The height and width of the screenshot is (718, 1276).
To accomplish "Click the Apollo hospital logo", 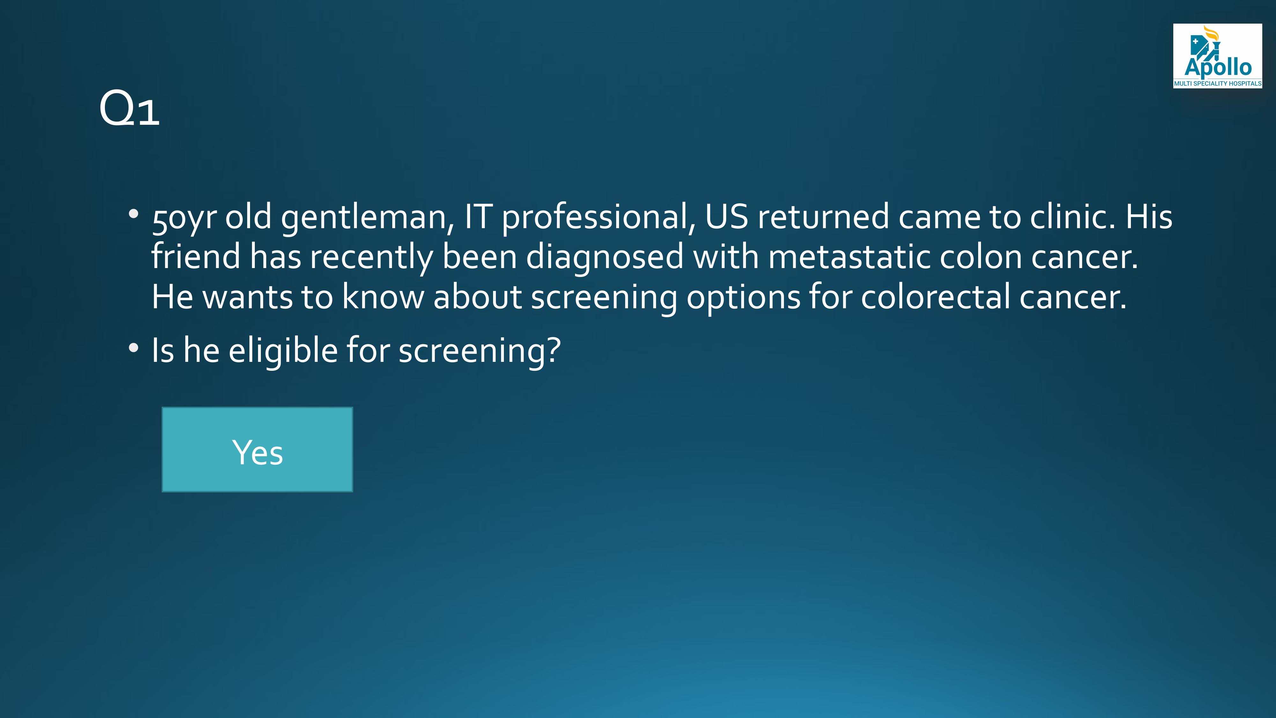I will (1217, 56).
